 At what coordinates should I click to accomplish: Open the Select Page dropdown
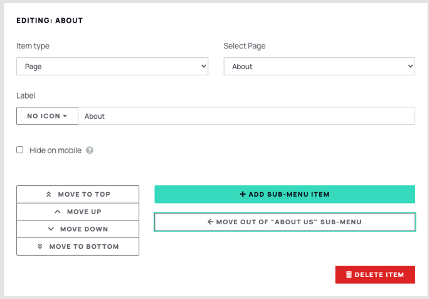319,67
